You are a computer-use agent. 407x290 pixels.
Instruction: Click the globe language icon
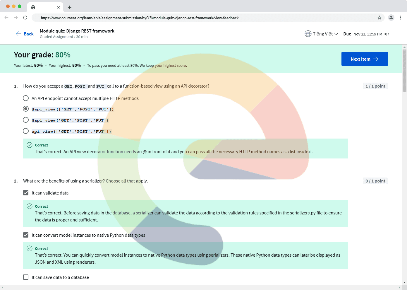click(308, 34)
